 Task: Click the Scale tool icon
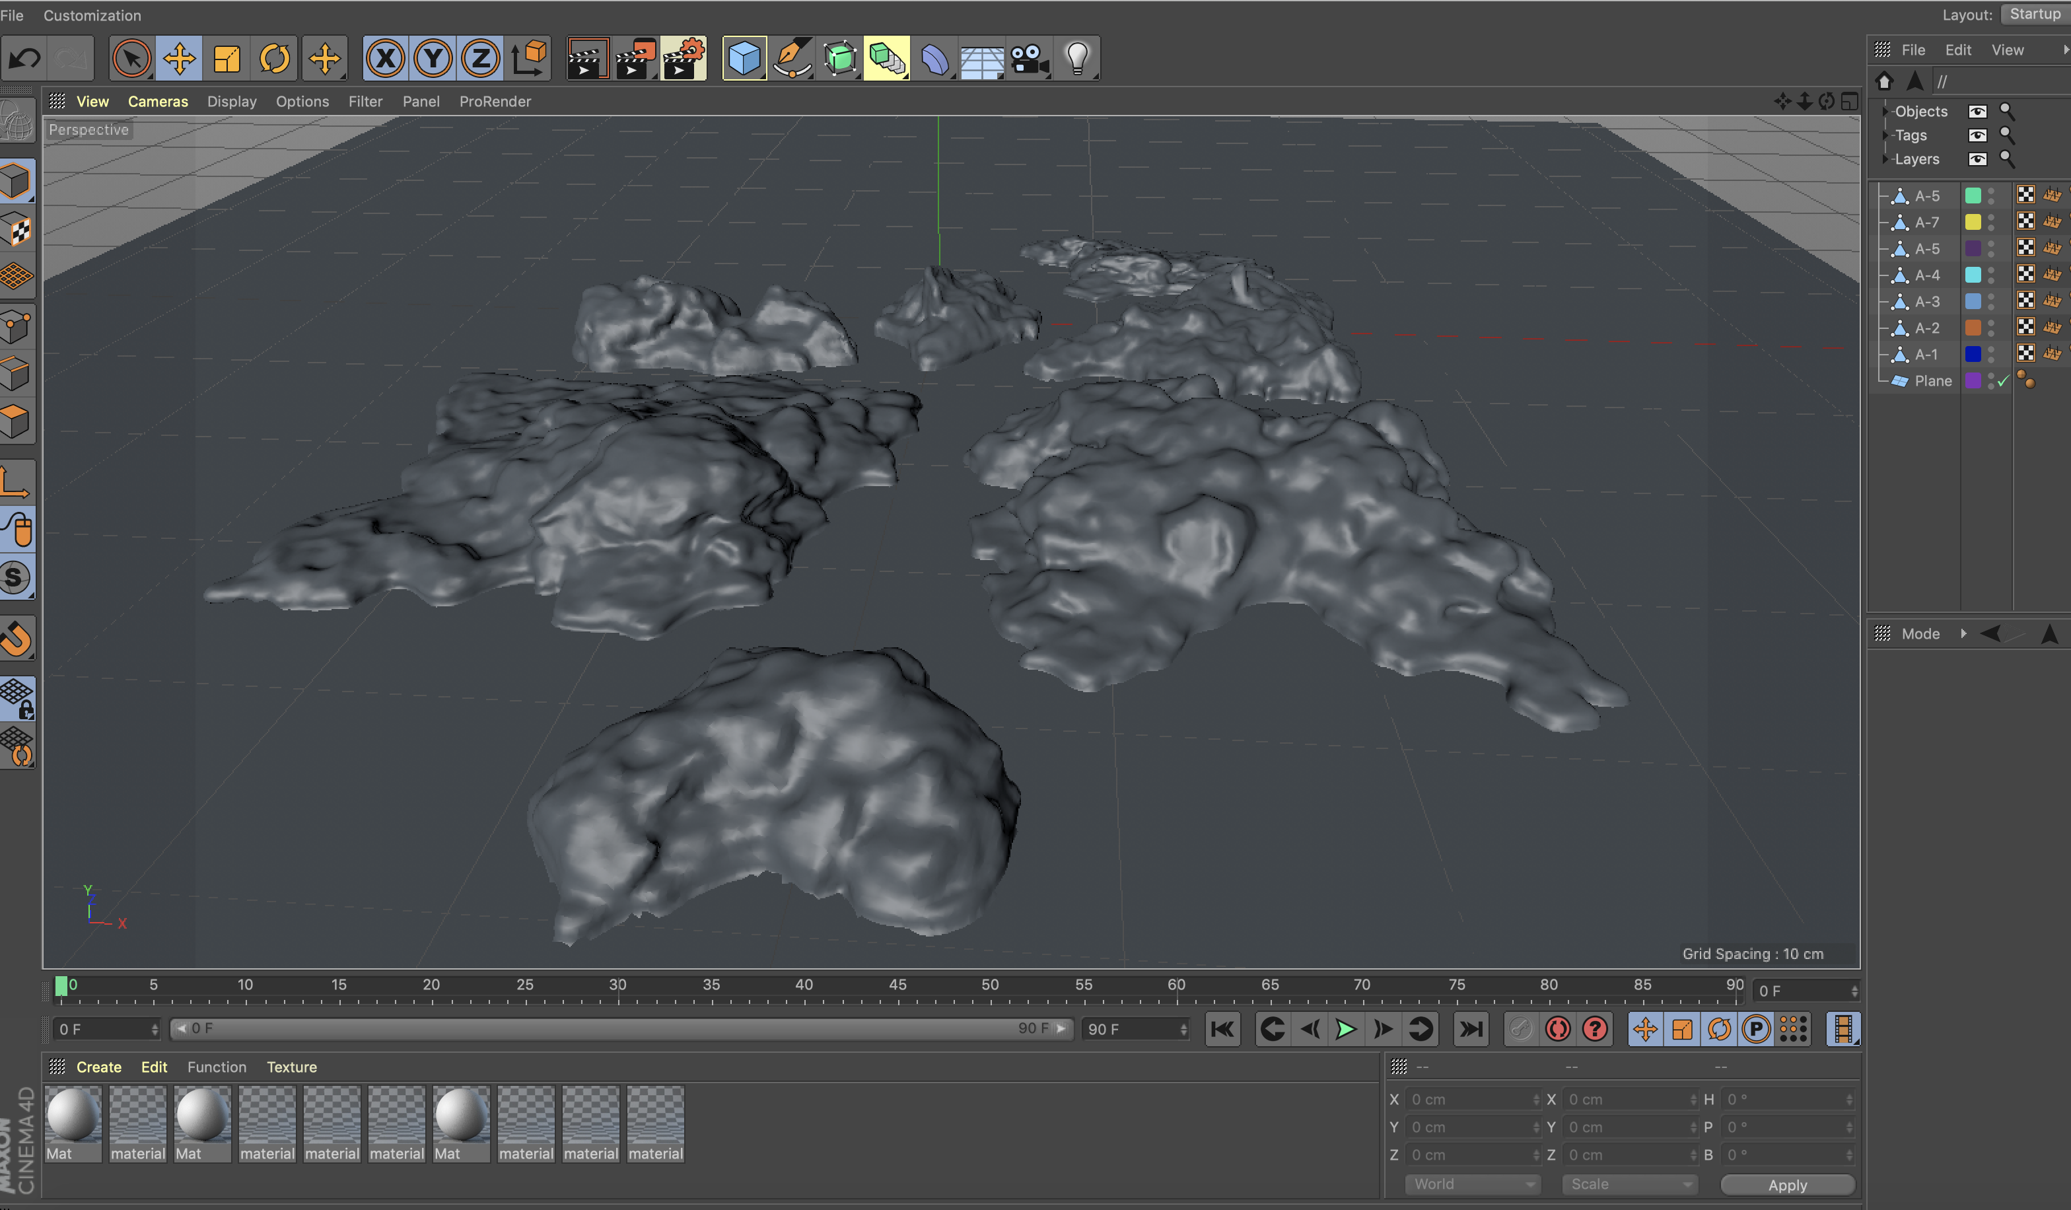227,58
